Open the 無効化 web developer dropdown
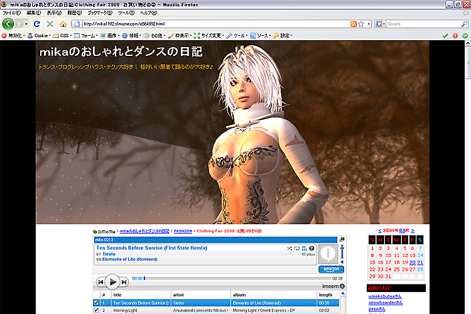The height and width of the screenshot is (314, 471). (x=13, y=35)
